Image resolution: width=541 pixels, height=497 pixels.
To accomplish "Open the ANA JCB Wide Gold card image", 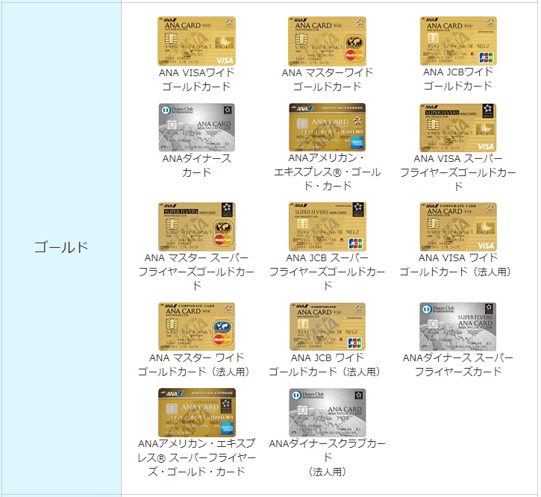I will tap(457, 41).
